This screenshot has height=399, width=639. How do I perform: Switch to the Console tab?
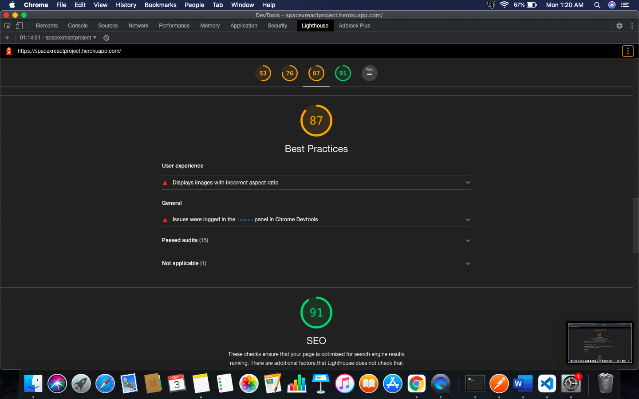pos(78,26)
